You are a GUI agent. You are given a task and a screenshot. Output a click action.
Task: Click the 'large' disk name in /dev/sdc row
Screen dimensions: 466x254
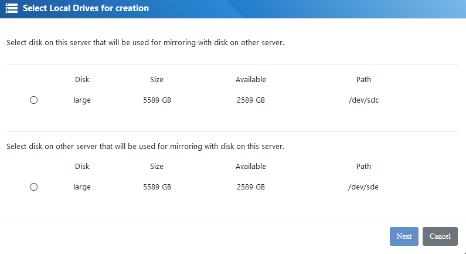pyautogui.click(x=82, y=100)
